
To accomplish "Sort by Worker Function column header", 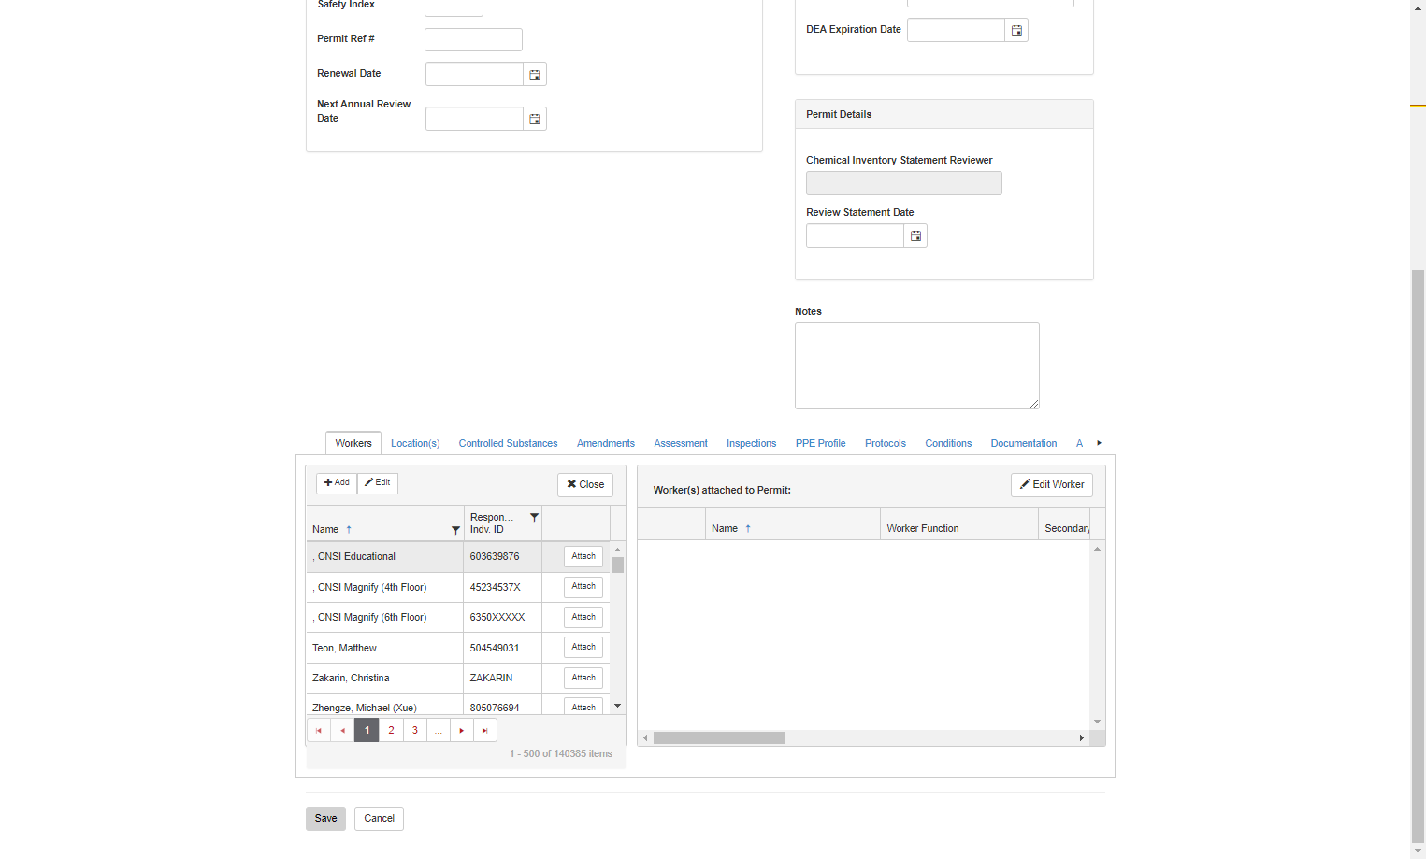I will [923, 529].
